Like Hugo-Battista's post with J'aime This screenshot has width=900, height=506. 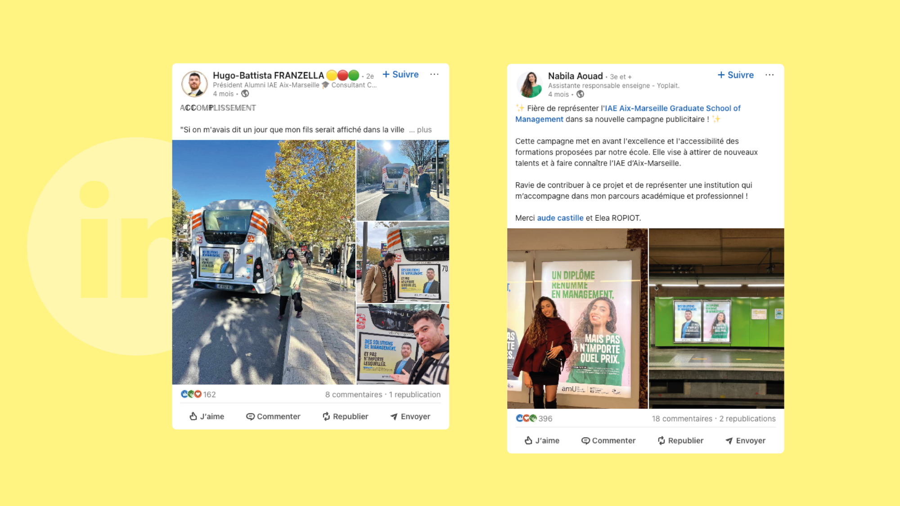[x=207, y=416]
